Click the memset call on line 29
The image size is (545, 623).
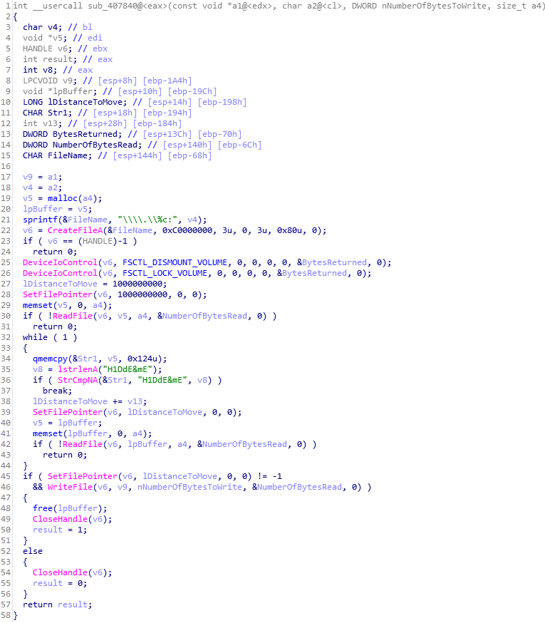(x=38, y=306)
